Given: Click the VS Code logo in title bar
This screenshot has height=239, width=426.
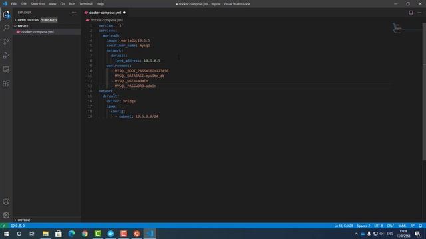Looking at the screenshot, I should click(5, 4).
